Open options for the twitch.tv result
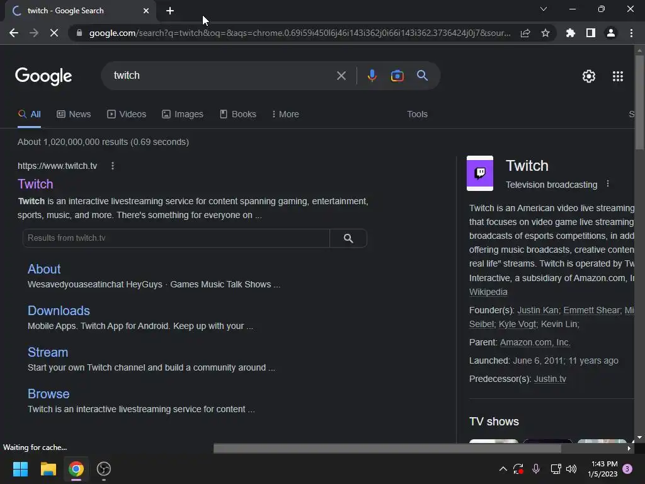 click(x=113, y=166)
